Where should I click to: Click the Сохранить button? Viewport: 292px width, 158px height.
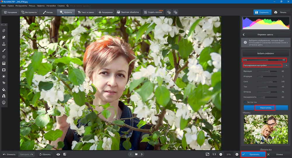pyautogui.click(x=262, y=12)
